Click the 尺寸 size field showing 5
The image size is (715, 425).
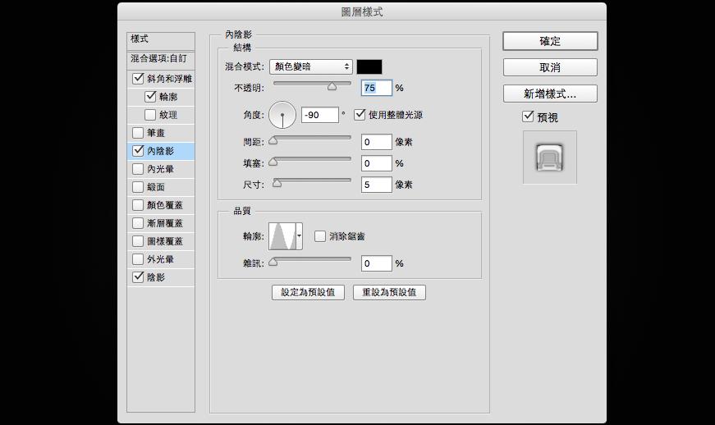coord(377,185)
